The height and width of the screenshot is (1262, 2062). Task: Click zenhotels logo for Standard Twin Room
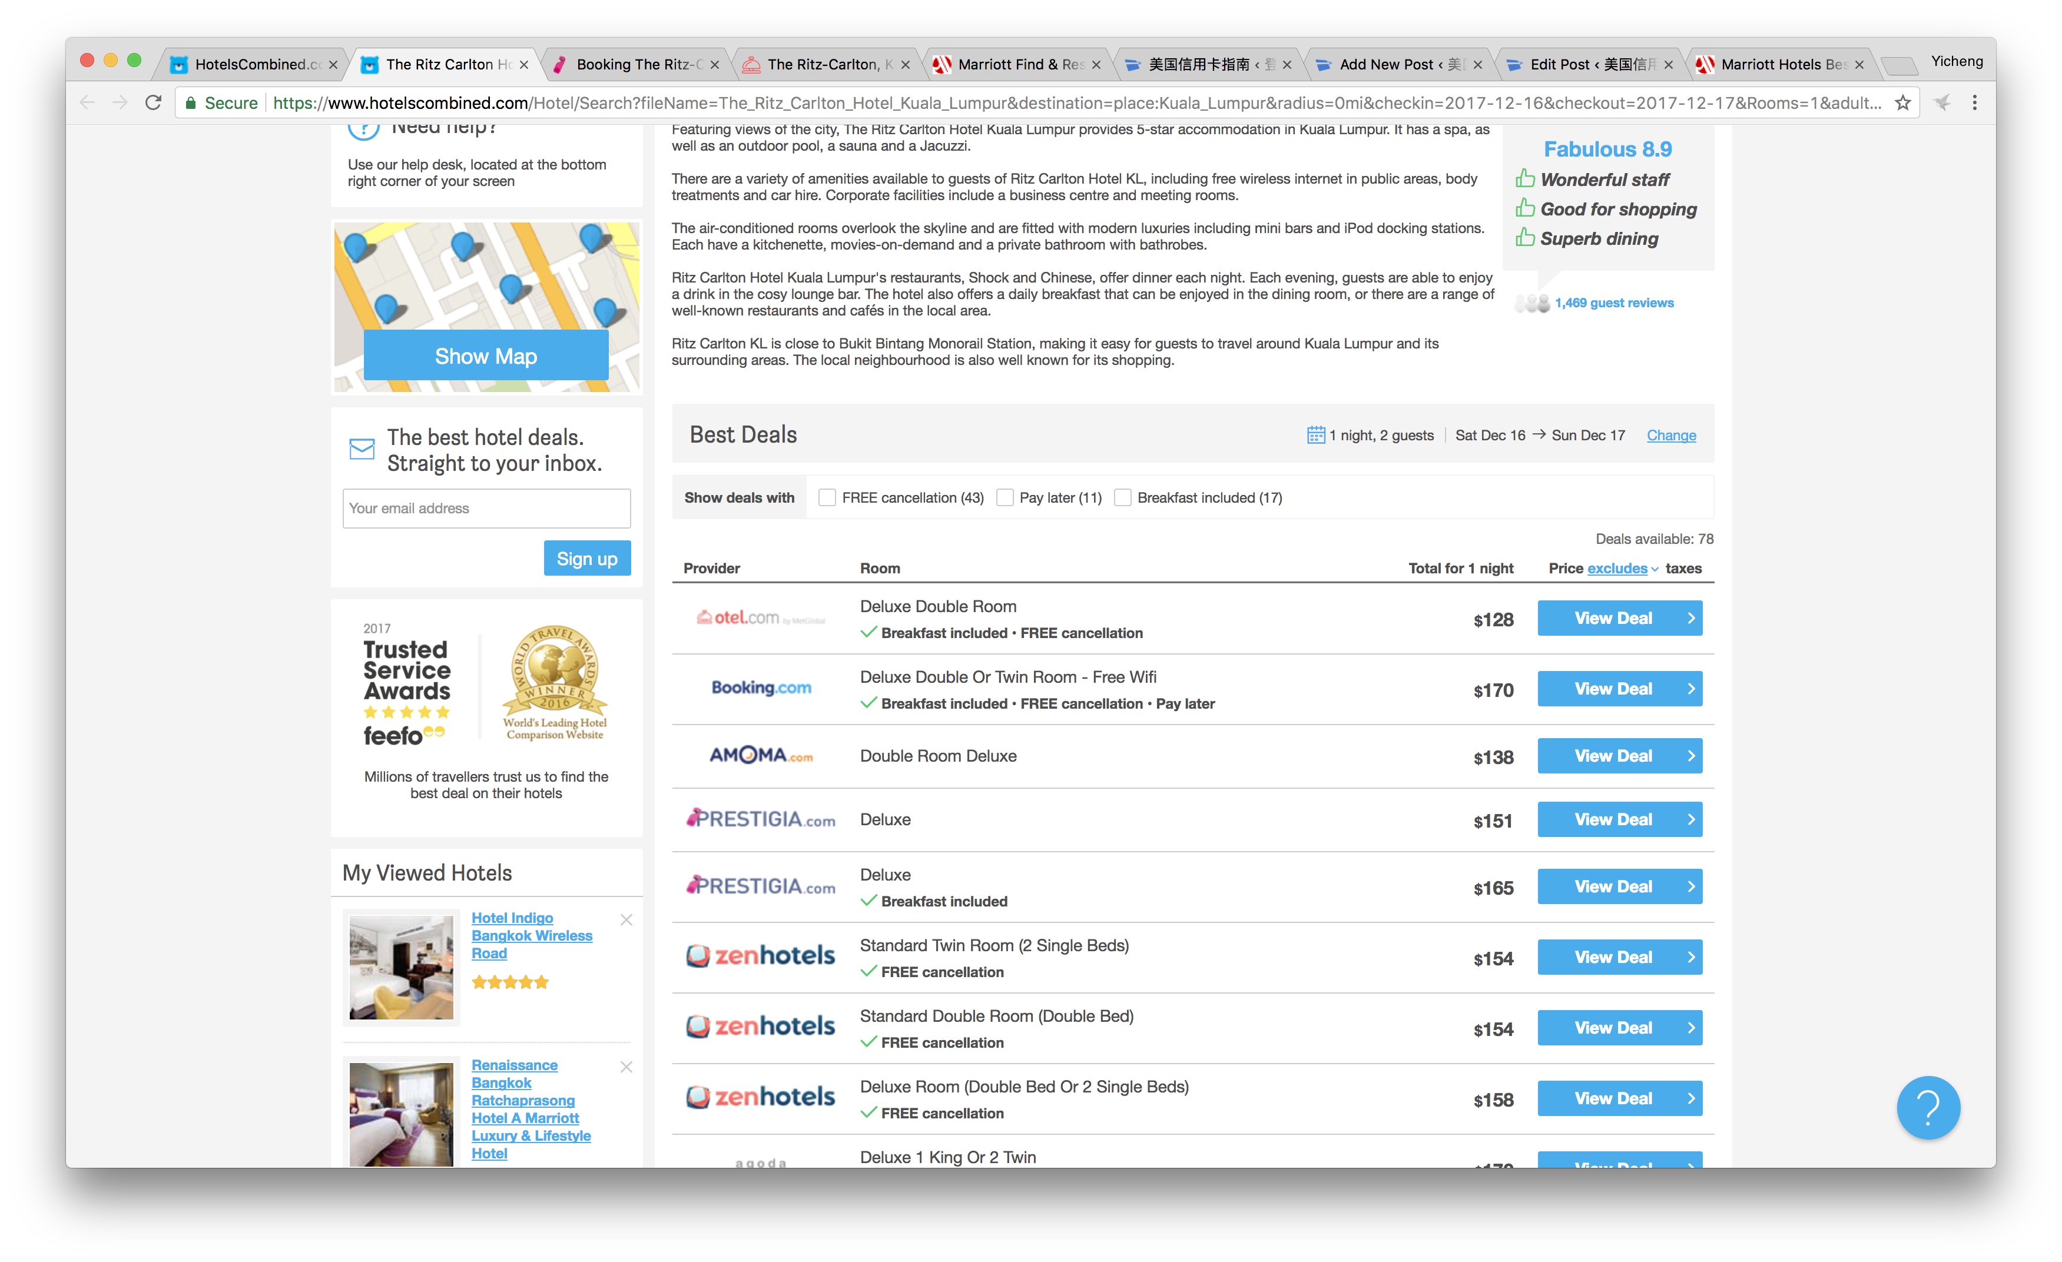tap(761, 956)
